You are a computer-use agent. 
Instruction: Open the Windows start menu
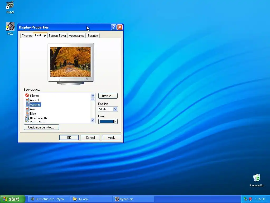click(x=13, y=199)
